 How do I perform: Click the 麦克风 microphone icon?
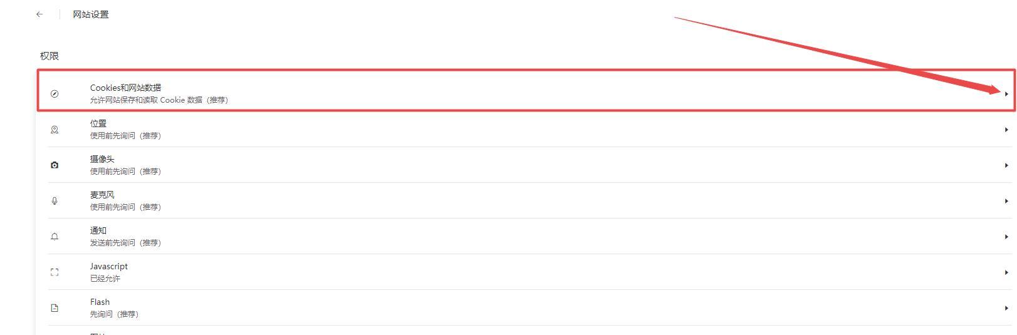click(x=55, y=201)
